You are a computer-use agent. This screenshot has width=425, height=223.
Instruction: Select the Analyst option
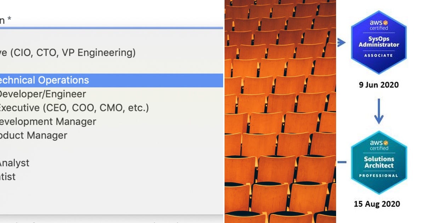[x=15, y=163]
